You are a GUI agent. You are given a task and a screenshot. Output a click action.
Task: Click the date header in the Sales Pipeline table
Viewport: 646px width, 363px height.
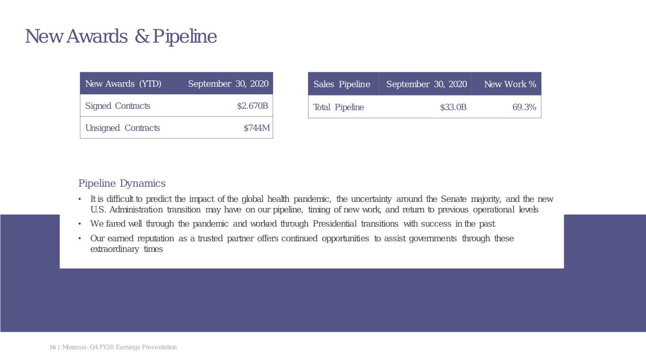(426, 85)
